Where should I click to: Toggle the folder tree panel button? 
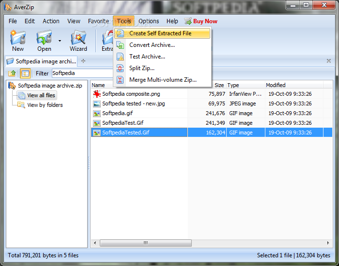pyautogui.click(x=25, y=74)
